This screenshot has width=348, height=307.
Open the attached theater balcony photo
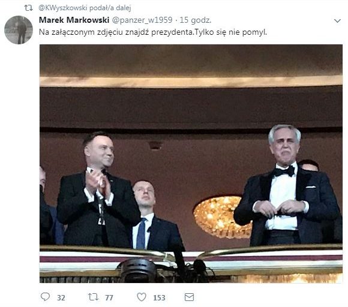point(191,164)
